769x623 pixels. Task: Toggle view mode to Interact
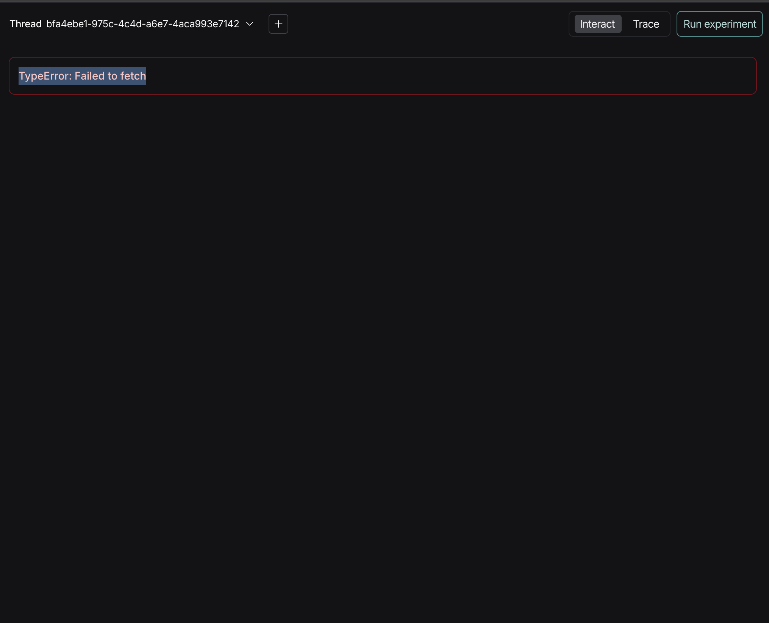(x=597, y=24)
